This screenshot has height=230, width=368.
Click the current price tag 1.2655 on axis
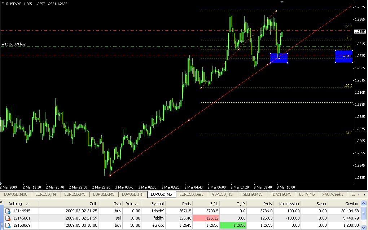click(x=360, y=31)
